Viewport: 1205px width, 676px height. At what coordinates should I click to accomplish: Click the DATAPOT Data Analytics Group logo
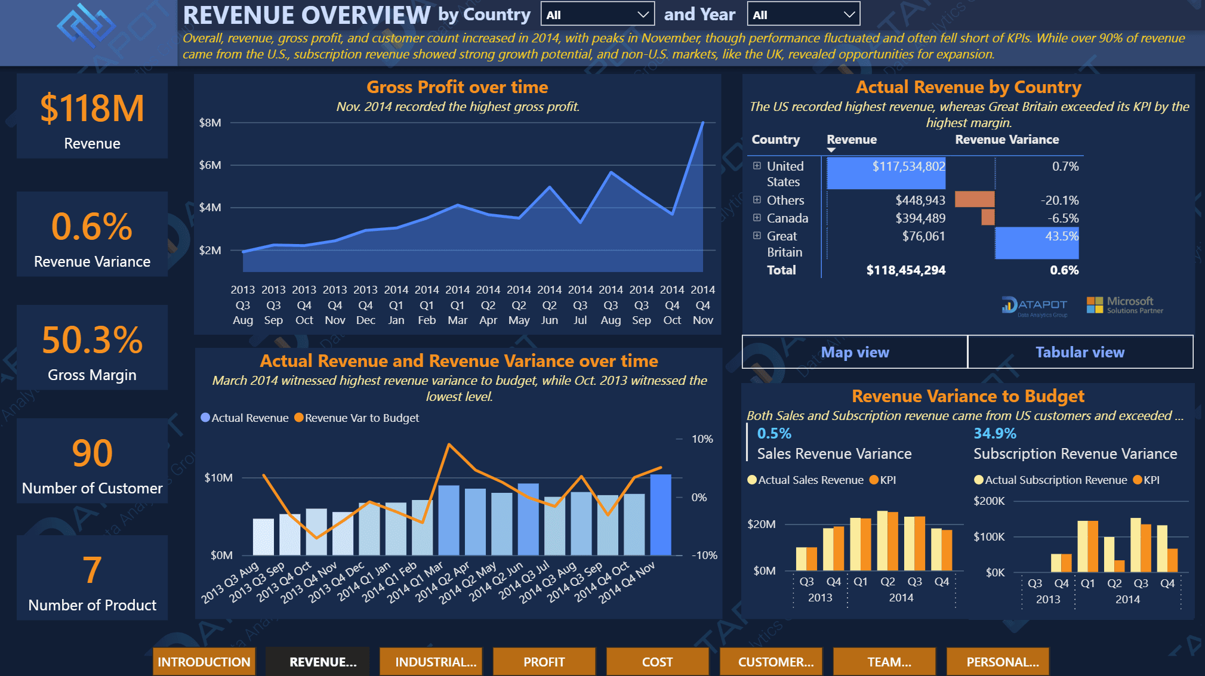pos(1034,306)
